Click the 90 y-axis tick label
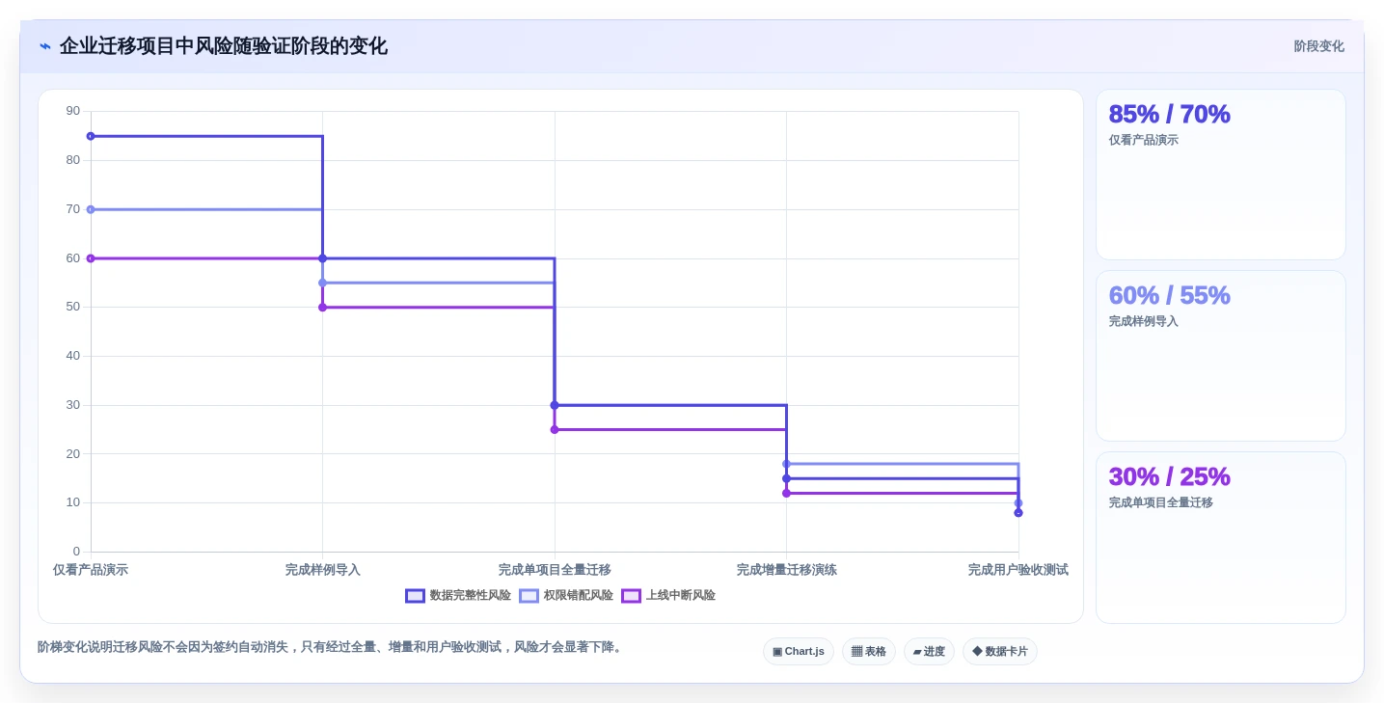 click(73, 111)
